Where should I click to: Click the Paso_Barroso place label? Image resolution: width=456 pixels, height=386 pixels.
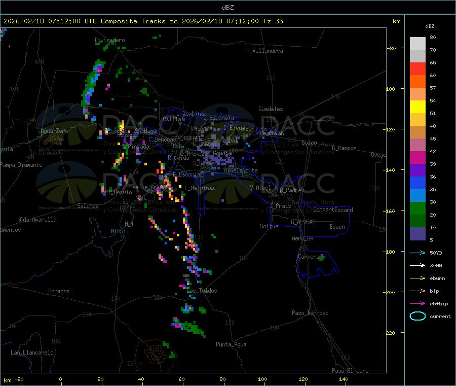tap(310, 313)
